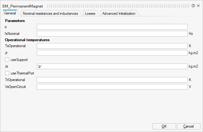Enable the useSupport checkbox
This screenshot has height=132, width=203.
pos(7,59)
